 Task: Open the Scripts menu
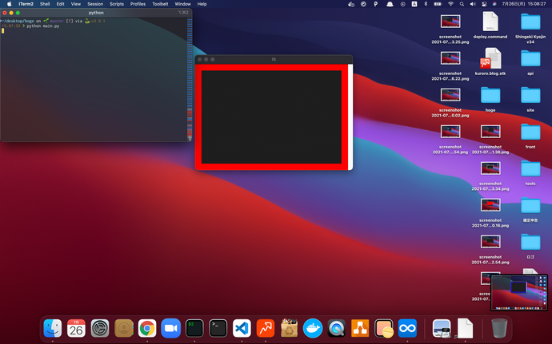117,4
